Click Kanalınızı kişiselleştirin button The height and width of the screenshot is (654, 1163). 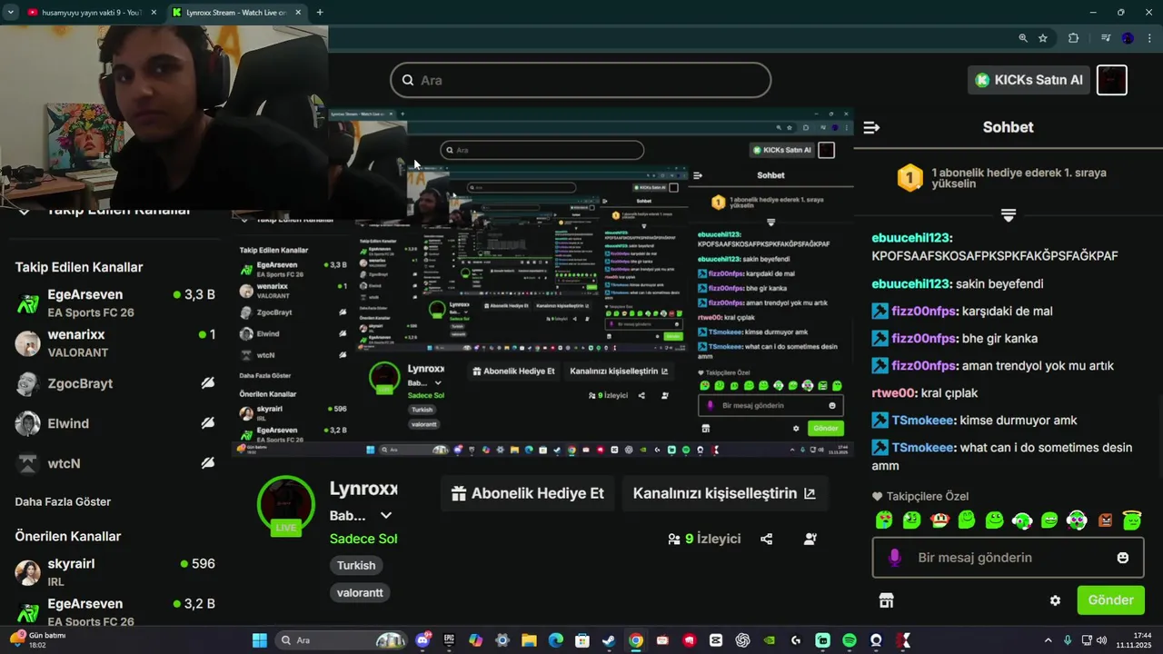[724, 493]
